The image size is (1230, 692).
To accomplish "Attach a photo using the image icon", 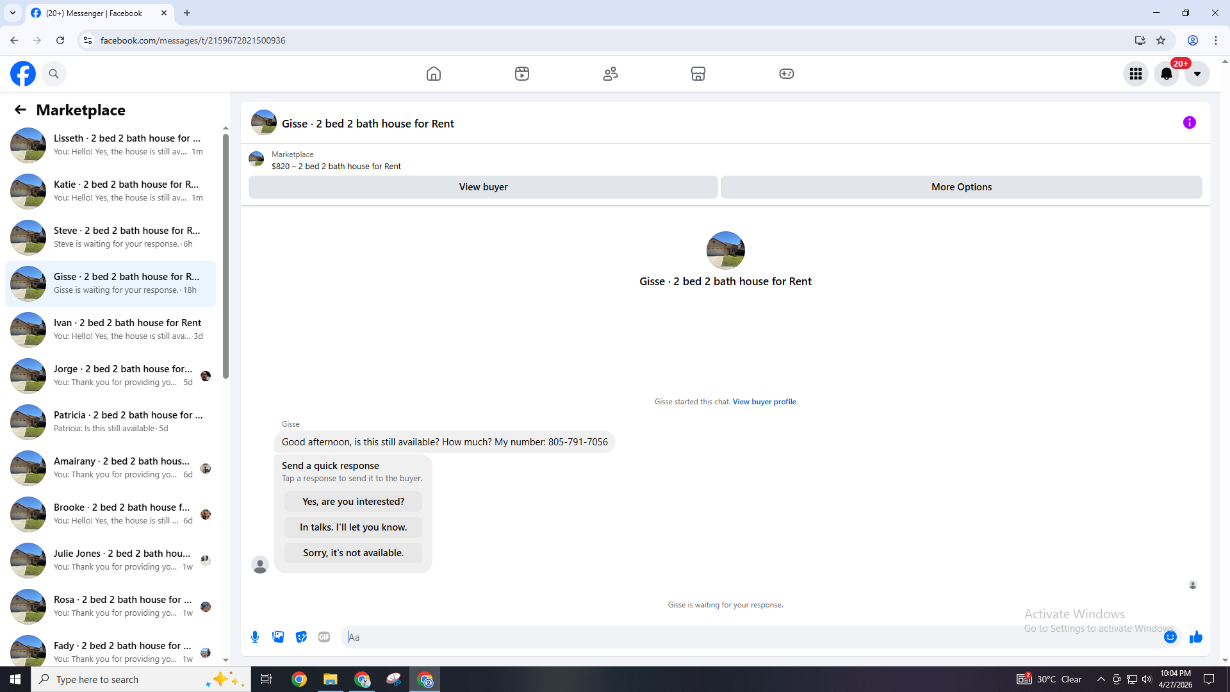I will click(x=278, y=637).
